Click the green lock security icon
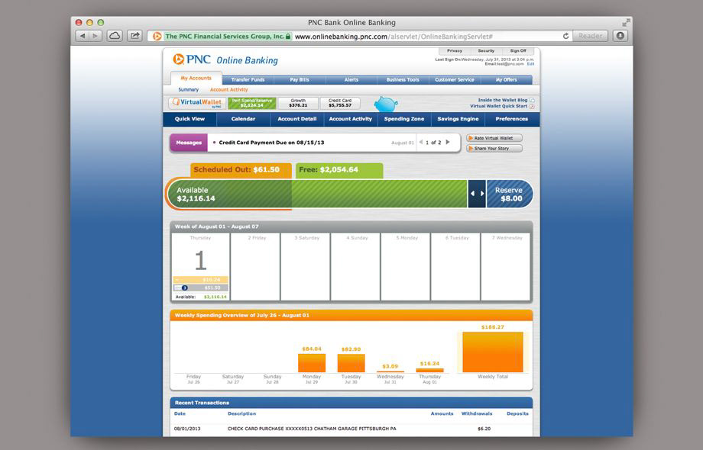The width and height of the screenshot is (703, 450). (x=288, y=37)
